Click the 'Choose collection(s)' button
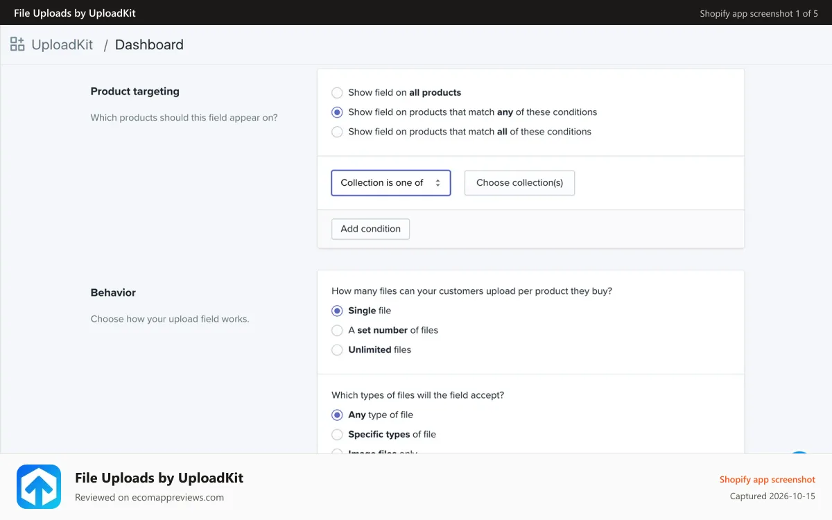 (x=519, y=183)
